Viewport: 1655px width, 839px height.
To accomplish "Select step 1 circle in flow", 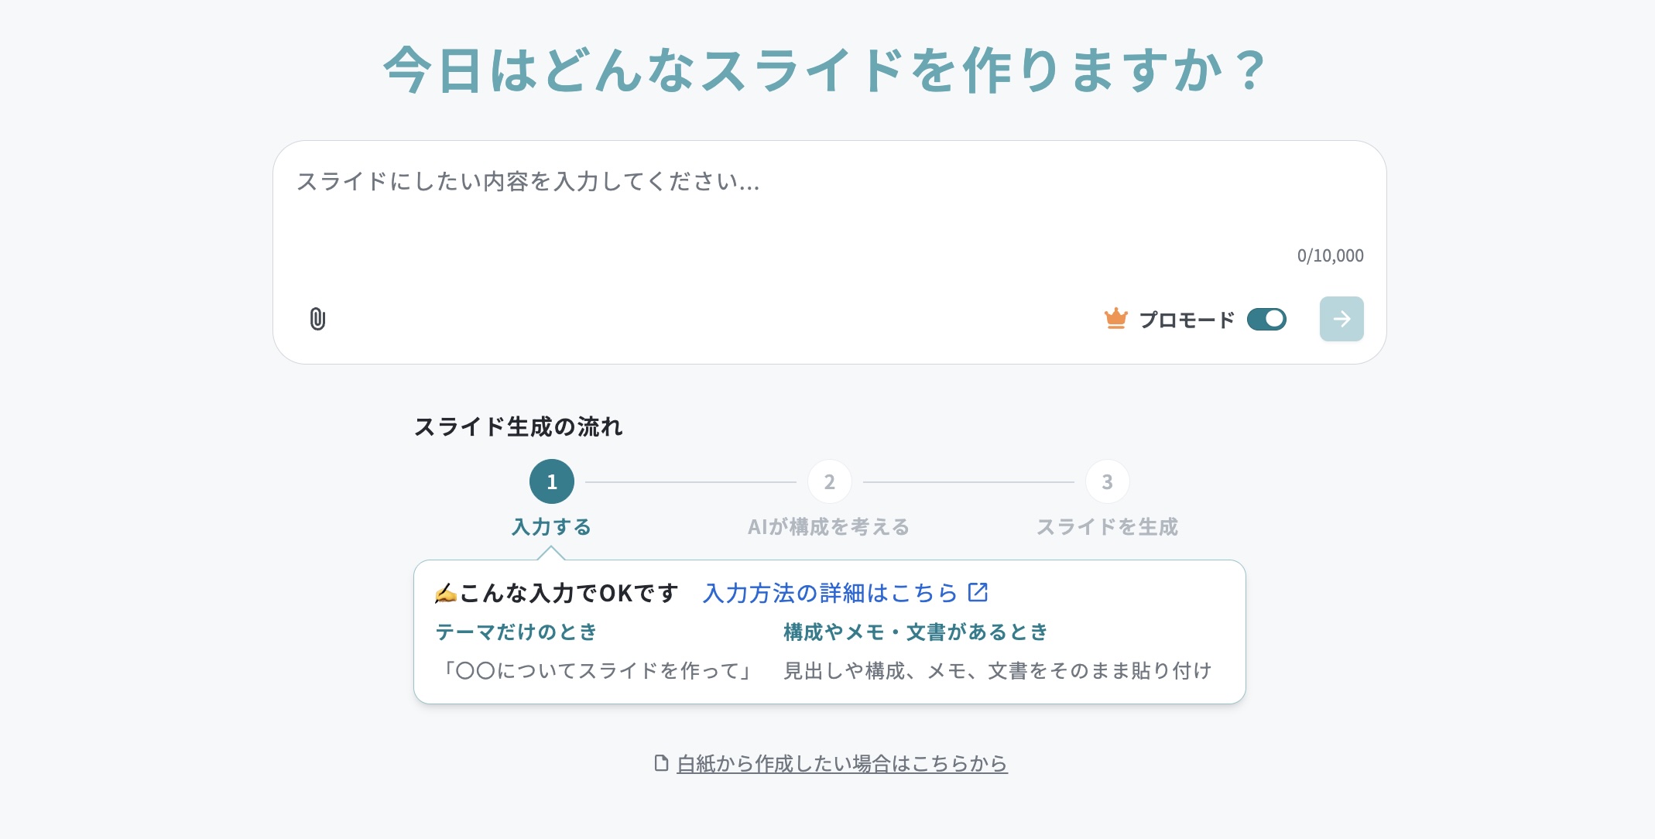I will click(552, 481).
